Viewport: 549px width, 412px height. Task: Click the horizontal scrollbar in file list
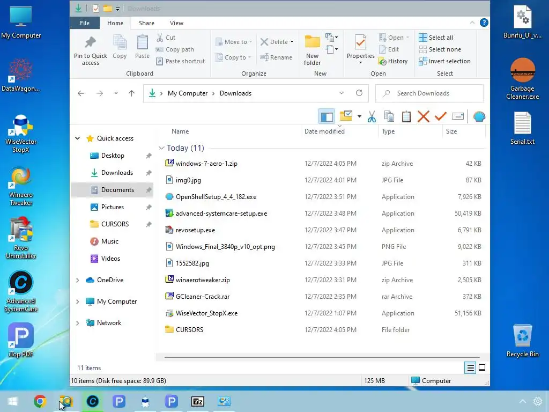322,357
